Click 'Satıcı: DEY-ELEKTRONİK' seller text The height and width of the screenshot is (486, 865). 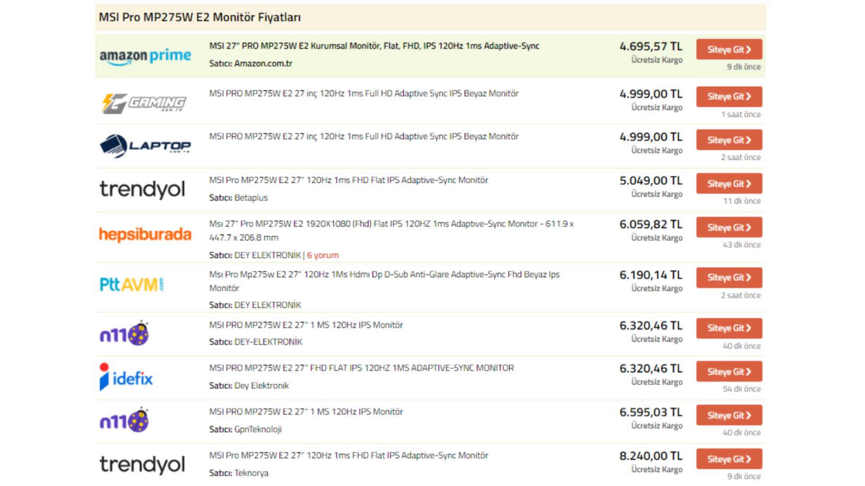(x=255, y=342)
